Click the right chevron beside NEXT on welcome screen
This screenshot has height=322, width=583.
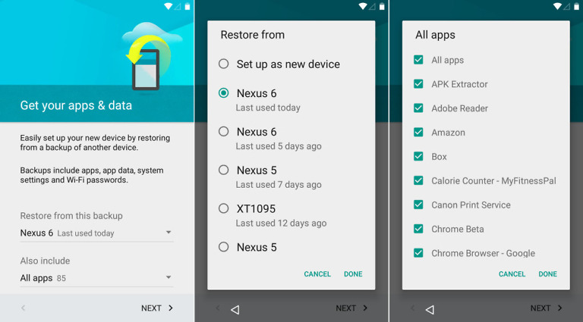pos(171,308)
